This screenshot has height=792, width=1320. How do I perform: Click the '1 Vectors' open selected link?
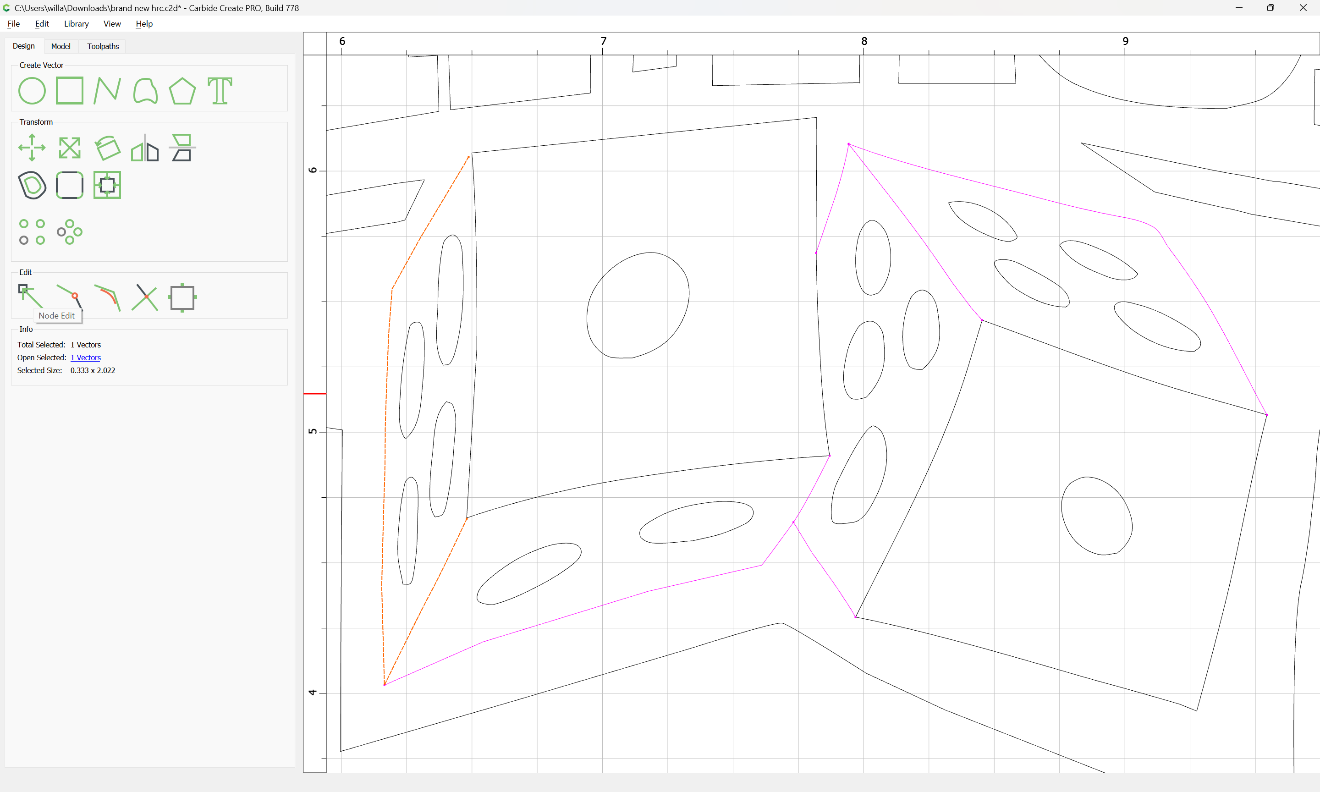(x=85, y=357)
